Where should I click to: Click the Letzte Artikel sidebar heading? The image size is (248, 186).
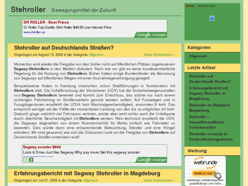click(x=201, y=68)
